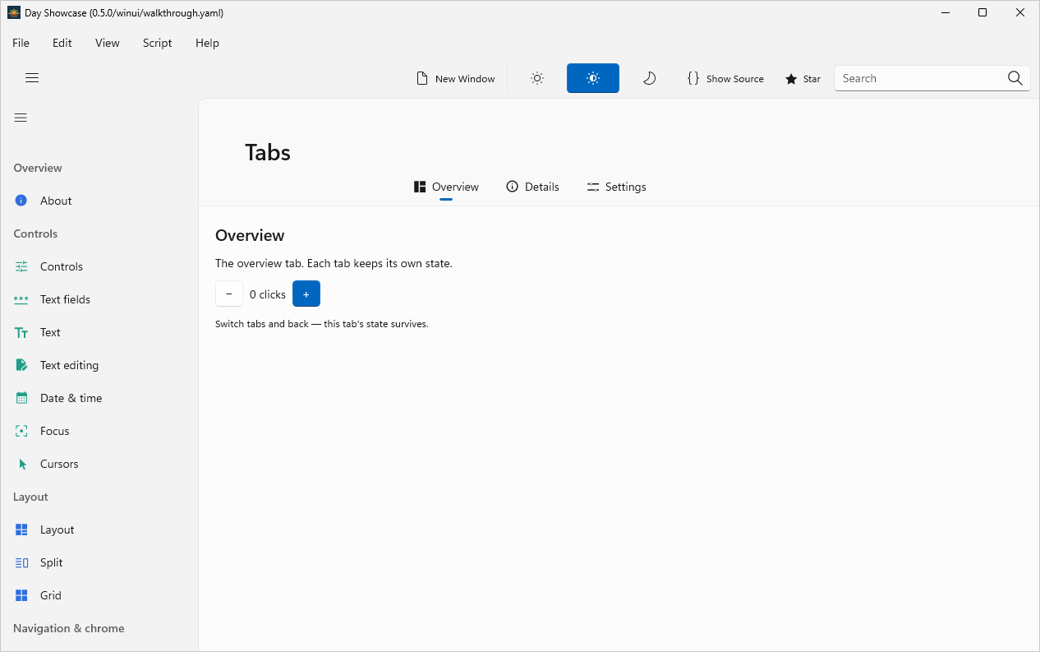This screenshot has width=1040, height=652.
Task: Click the Controls sliders icon in sidebar
Action: pos(21,266)
